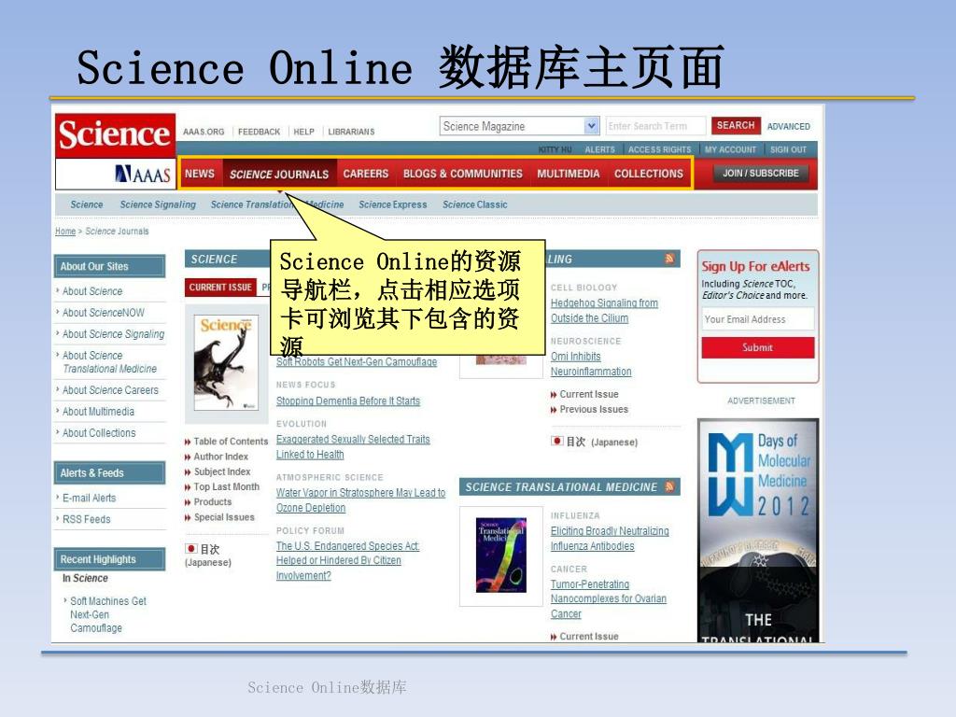Click the RSS icon in Signaling header

(x=670, y=259)
